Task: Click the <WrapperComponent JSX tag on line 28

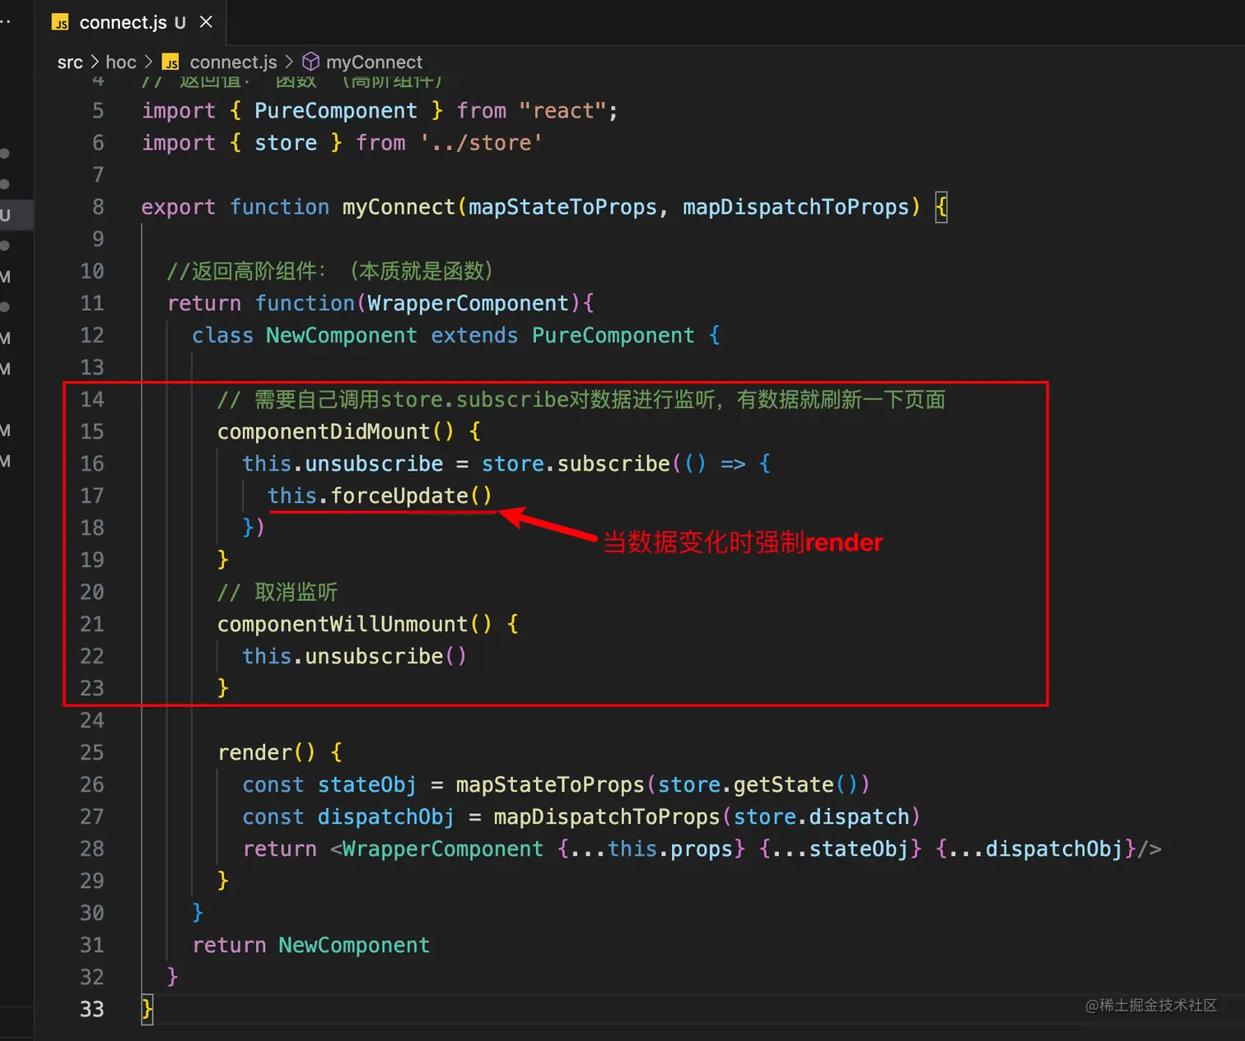Action: 436,848
